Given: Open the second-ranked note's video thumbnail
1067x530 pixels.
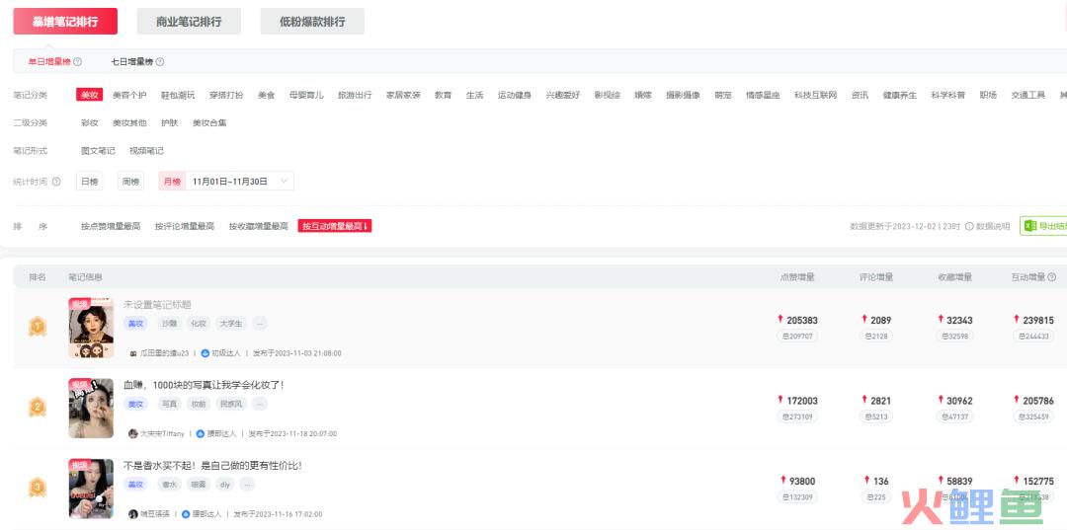Looking at the screenshot, I should pyautogui.click(x=91, y=409).
